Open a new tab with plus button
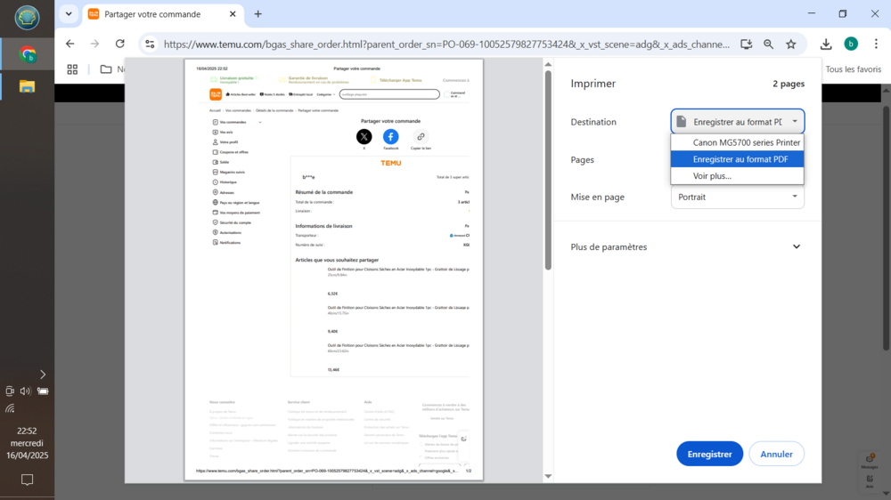This screenshot has height=500, width=891. tap(258, 14)
